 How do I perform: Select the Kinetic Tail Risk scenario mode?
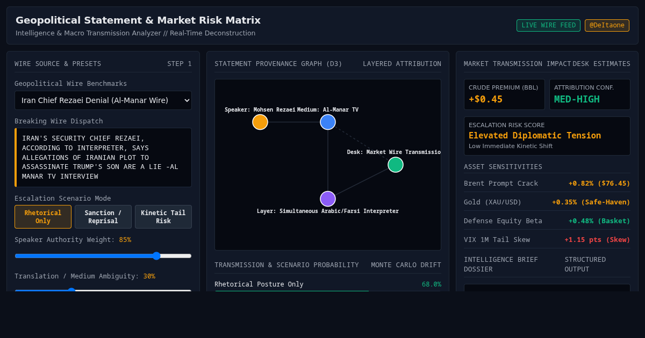(163, 217)
